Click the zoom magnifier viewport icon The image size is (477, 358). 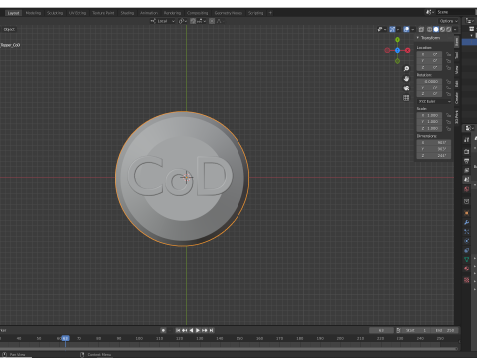point(406,69)
